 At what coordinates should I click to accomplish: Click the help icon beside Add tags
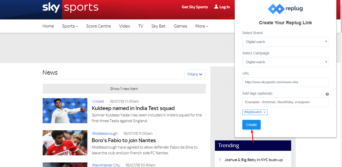pos(327,94)
